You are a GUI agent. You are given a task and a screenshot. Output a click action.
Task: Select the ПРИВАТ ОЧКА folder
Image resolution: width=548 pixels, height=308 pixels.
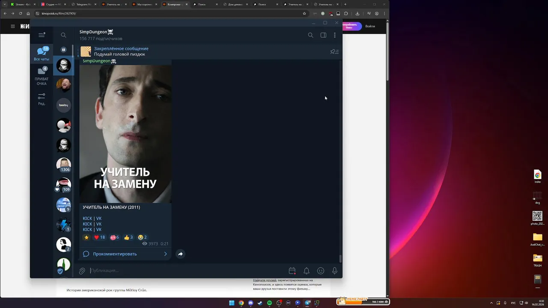click(42, 76)
